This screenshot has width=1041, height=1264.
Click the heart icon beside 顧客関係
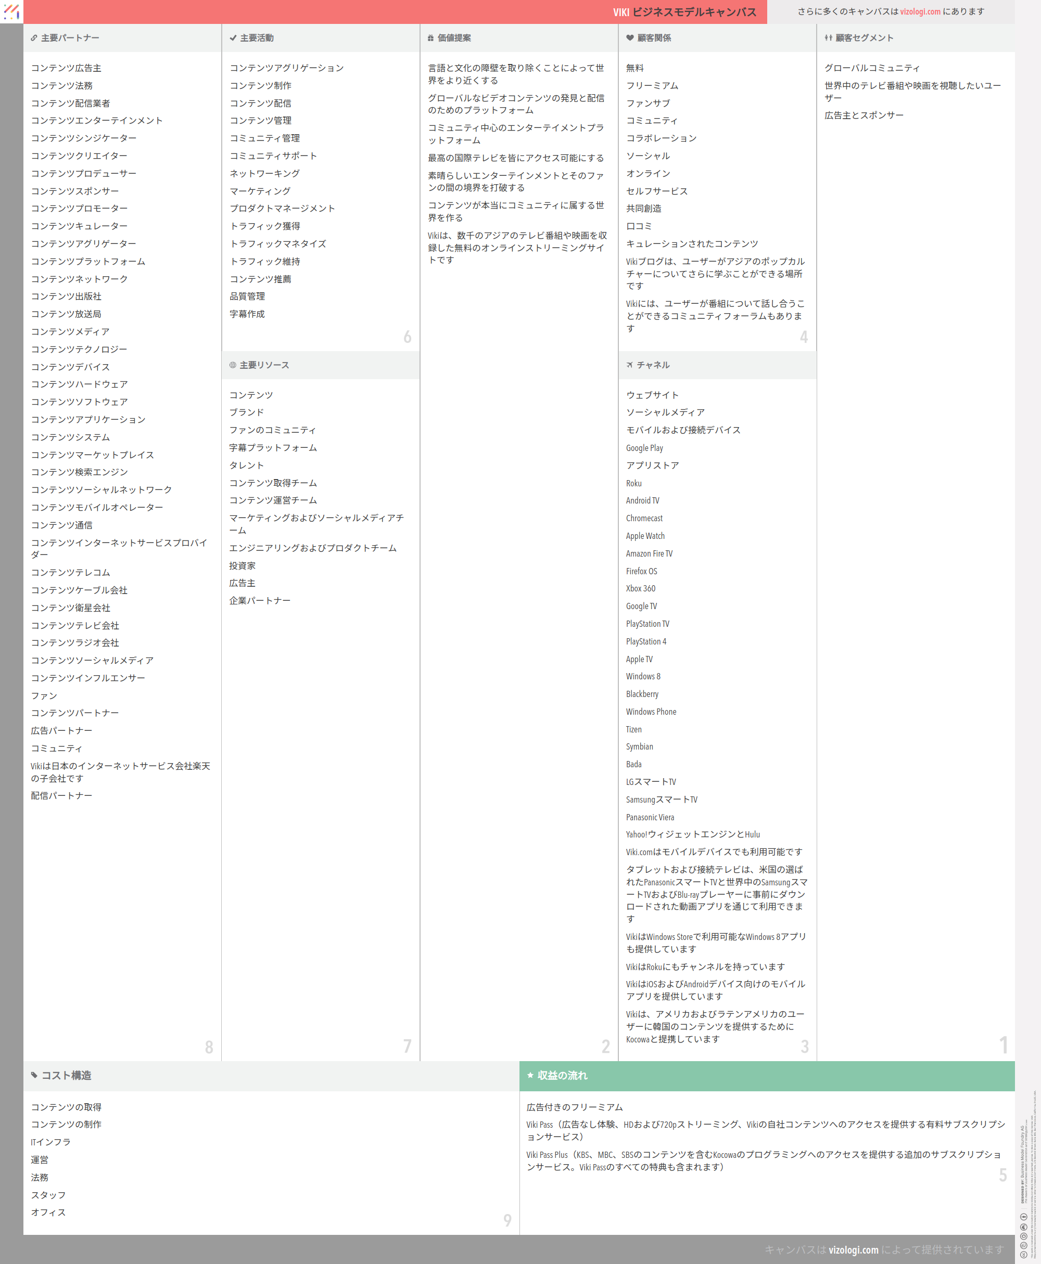point(630,38)
